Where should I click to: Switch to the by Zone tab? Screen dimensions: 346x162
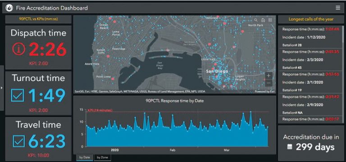coord(102,157)
